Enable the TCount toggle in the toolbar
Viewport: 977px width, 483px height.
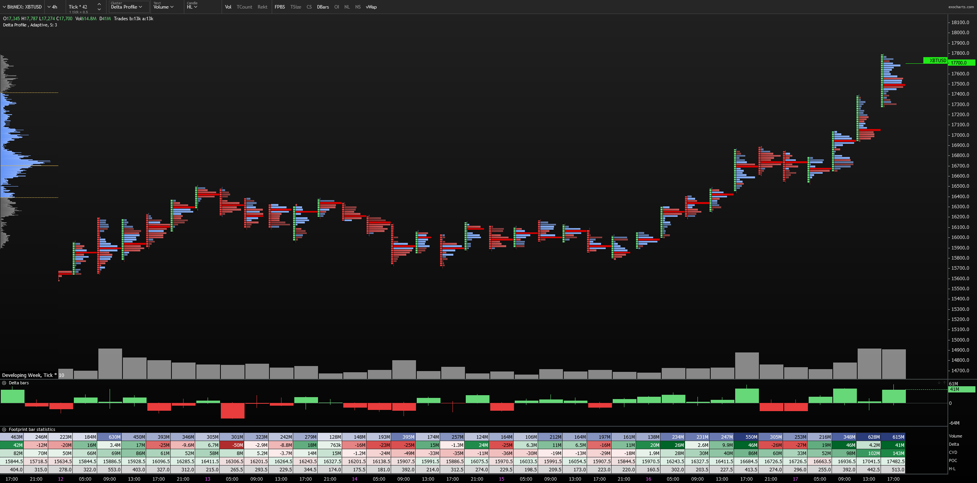(245, 7)
